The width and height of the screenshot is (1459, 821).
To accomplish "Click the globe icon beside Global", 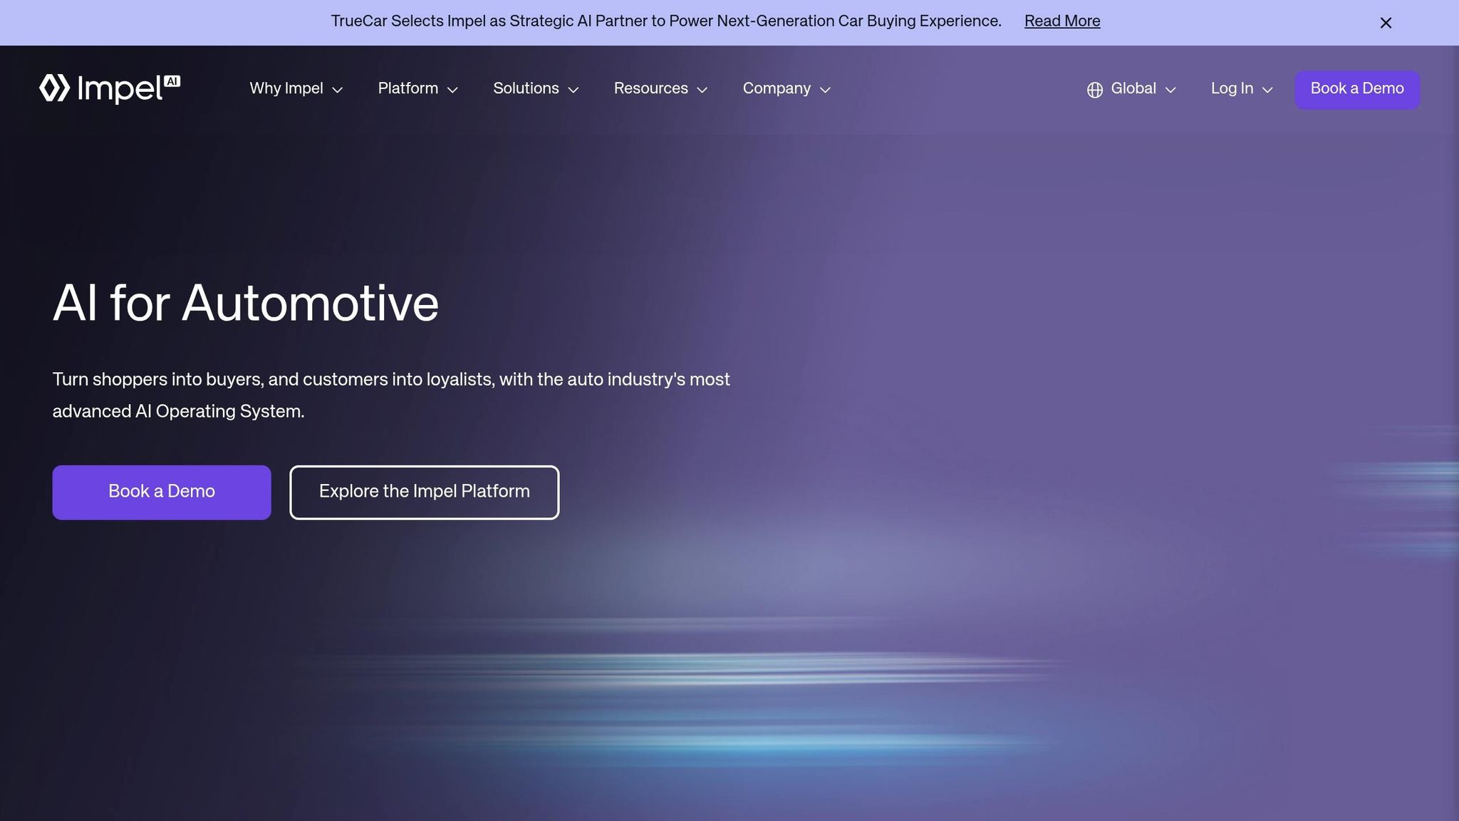I will (x=1095, y=90).
